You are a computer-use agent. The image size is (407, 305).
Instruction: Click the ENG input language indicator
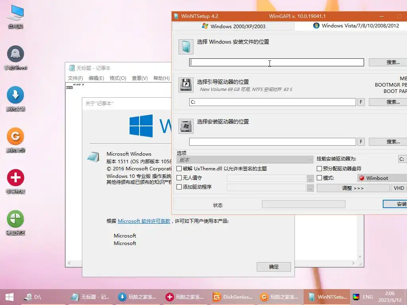pyautogui.click(x=368, y=297)
